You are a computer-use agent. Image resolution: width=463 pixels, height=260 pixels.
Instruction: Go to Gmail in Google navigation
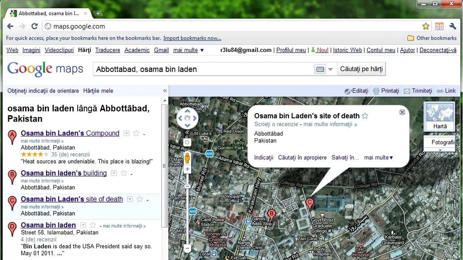161,50
